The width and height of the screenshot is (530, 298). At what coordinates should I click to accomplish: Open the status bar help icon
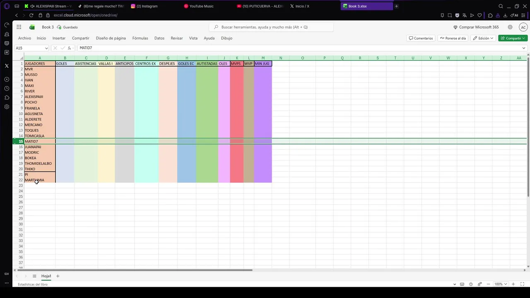(x=471, y=284)
